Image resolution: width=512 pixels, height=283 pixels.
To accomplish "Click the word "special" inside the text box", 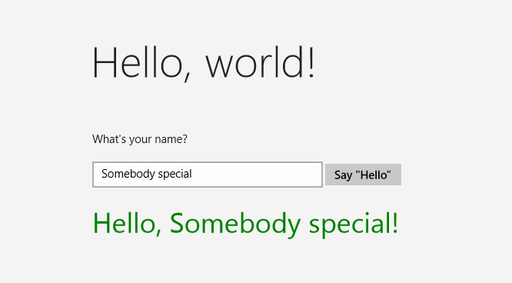I will click(175, 174).
